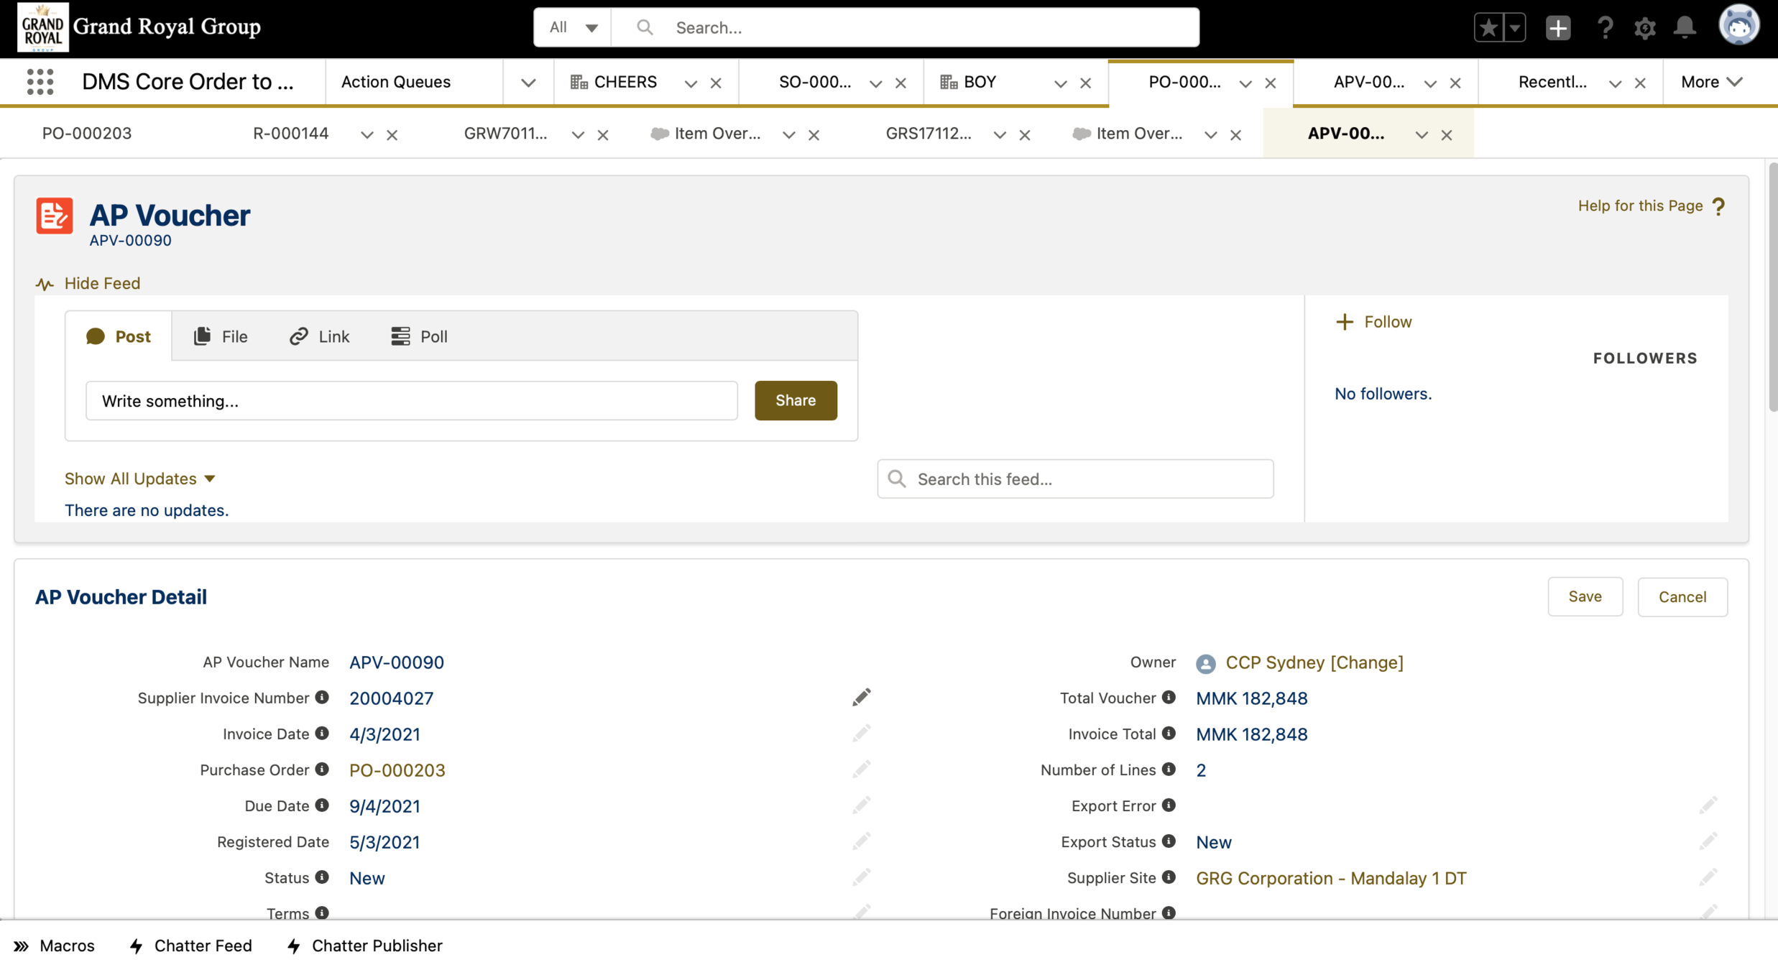Click the Help for this Page question icon
This screenshot has height=970, width=1778.
[1718, 206]
